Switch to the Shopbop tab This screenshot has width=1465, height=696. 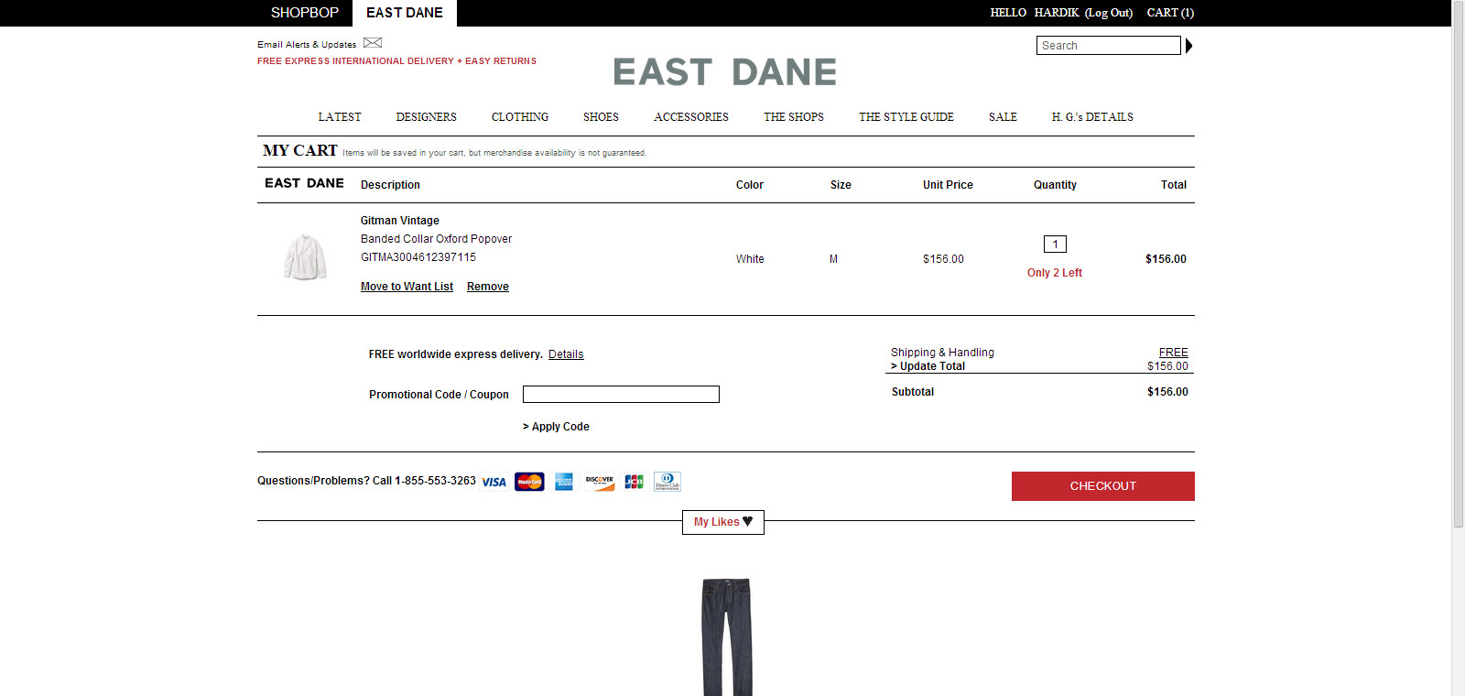click(305, 13)
